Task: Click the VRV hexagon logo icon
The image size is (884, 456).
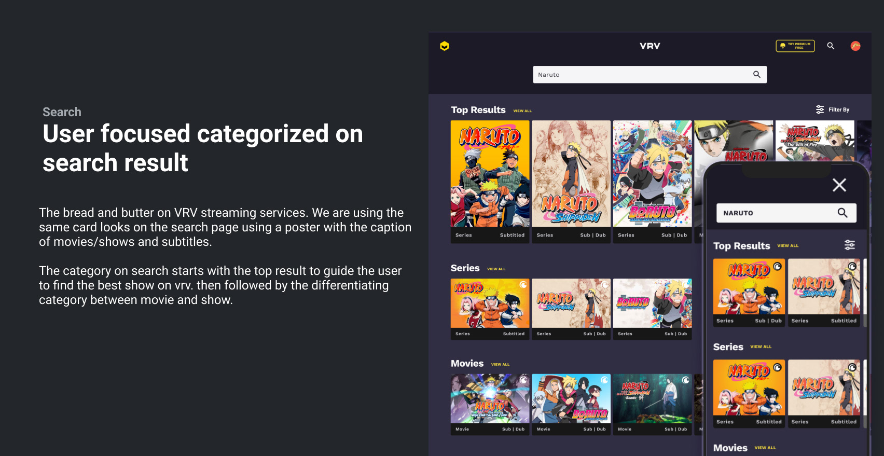Action: [x=445, y=46]
